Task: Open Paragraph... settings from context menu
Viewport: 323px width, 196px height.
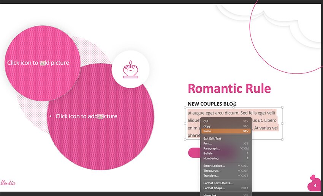Action: click(x=212, y=148)
